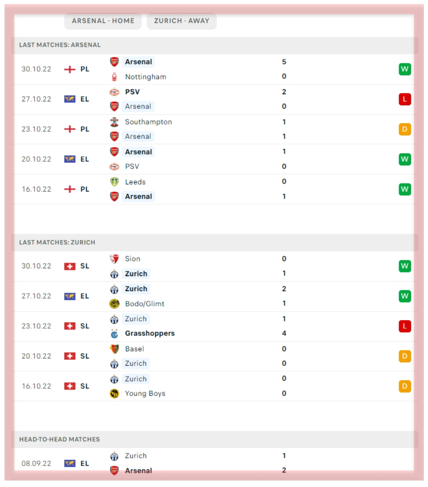Open the Nottingham team link
Image resolution: width=428 pixels, height=487 pixels.
click(145, 77)
